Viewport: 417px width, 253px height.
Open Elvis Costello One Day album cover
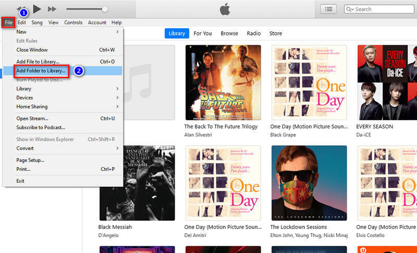[x=387, y=183]
